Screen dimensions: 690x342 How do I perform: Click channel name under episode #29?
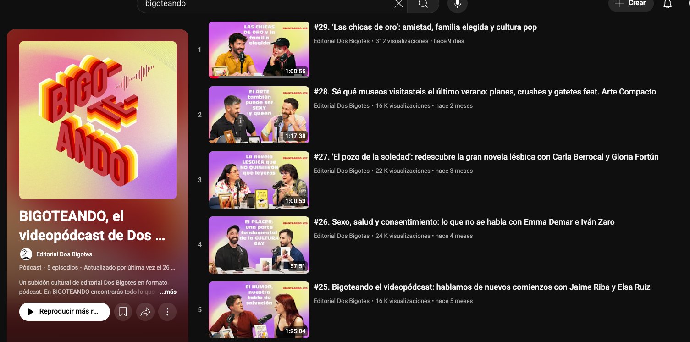click(342, 41)
